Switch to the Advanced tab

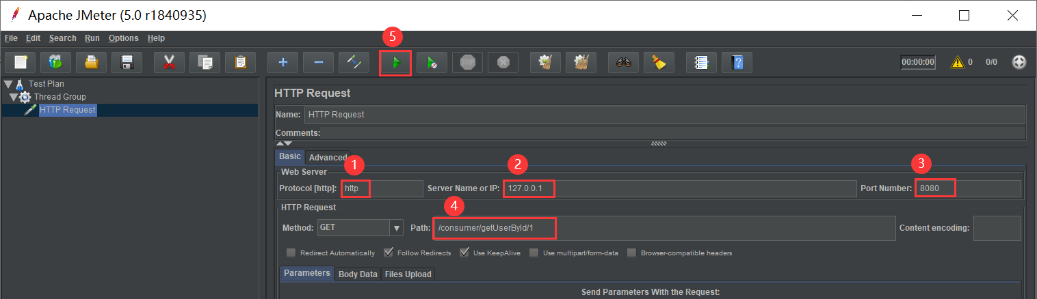tap(328, 157)
